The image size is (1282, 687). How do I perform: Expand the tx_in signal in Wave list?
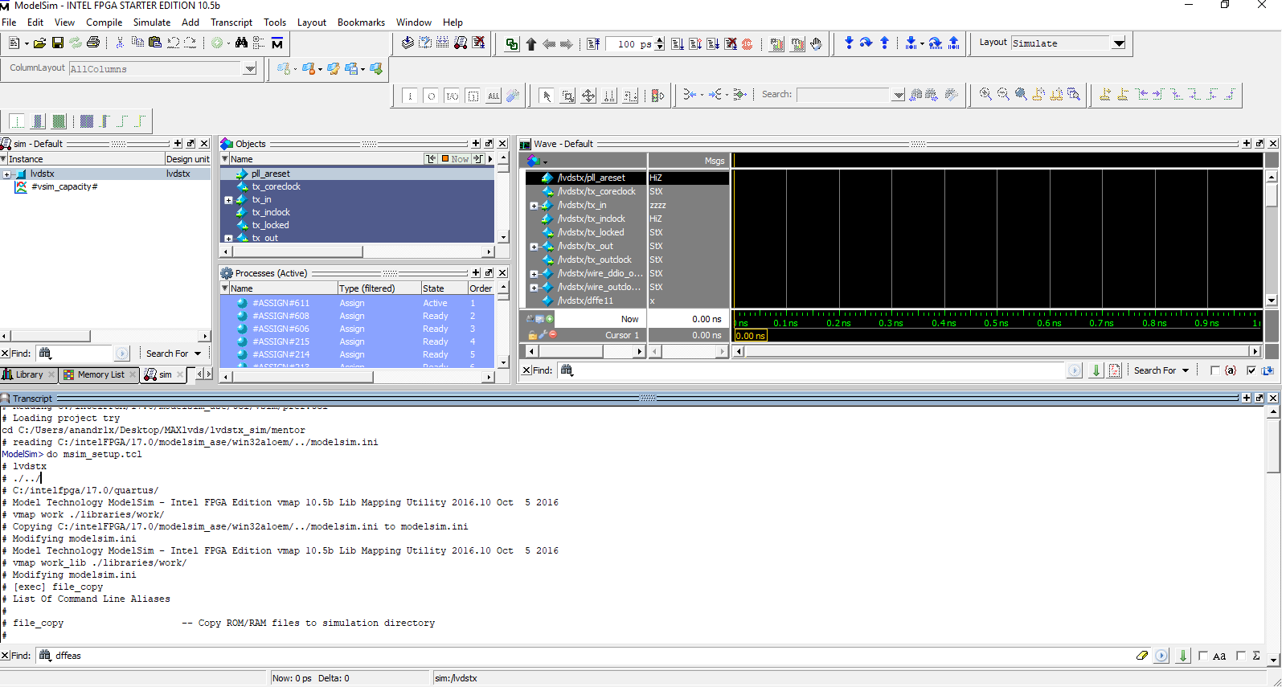tap(534, 206)
